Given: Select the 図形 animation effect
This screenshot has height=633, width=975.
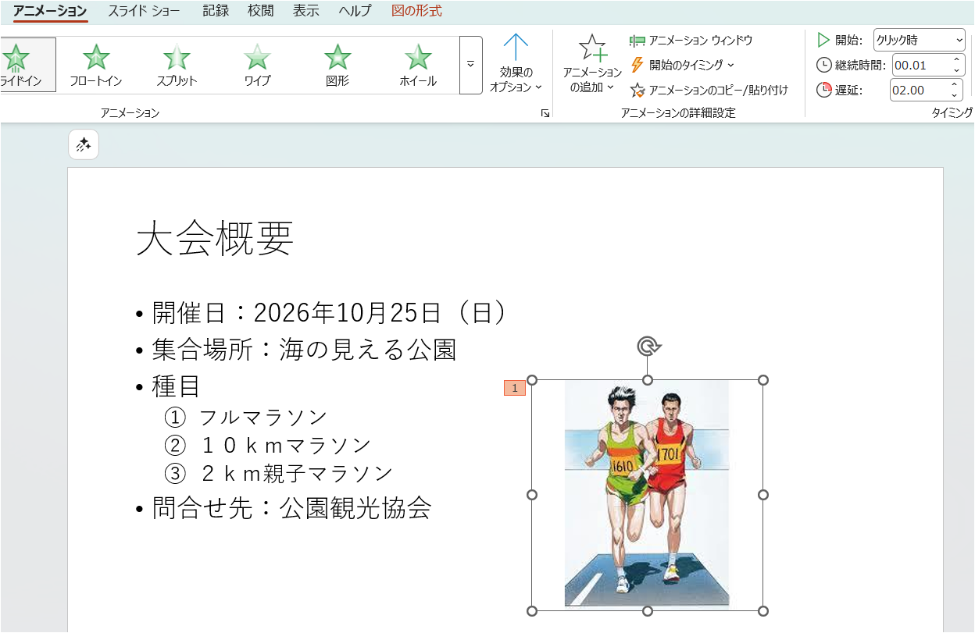Looking at the screenshot, I should [x=337, y=65].
